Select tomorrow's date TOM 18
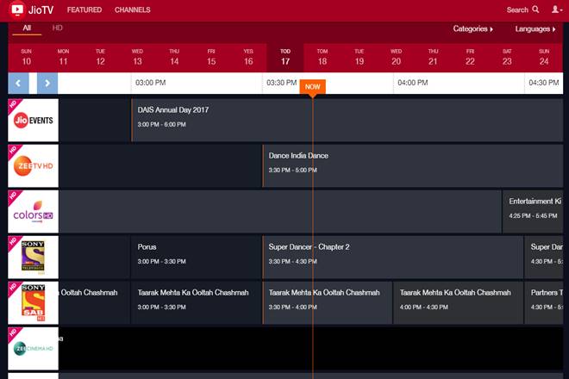This screenshot has width=569, height=379. [x=322, y=58]
